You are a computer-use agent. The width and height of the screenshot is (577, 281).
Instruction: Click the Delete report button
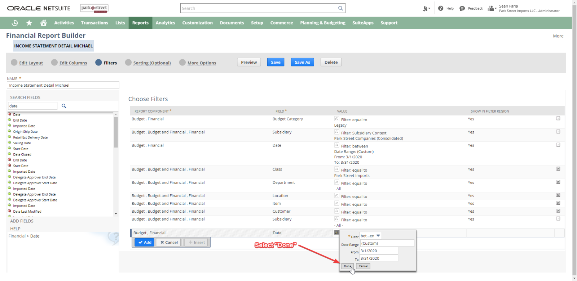(331, 62)
